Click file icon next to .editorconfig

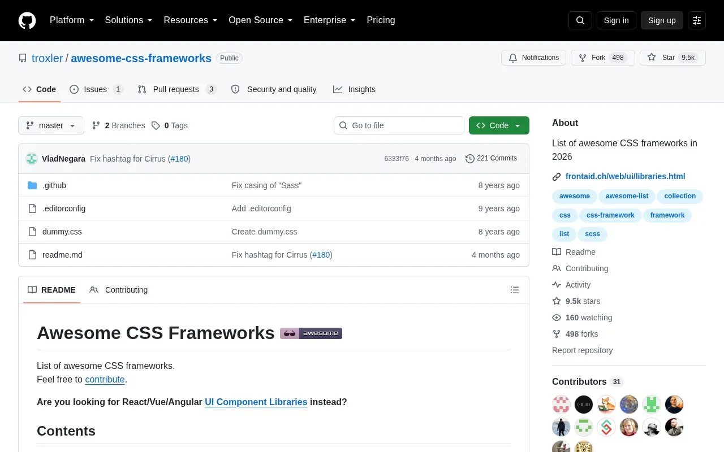(32, 208)
